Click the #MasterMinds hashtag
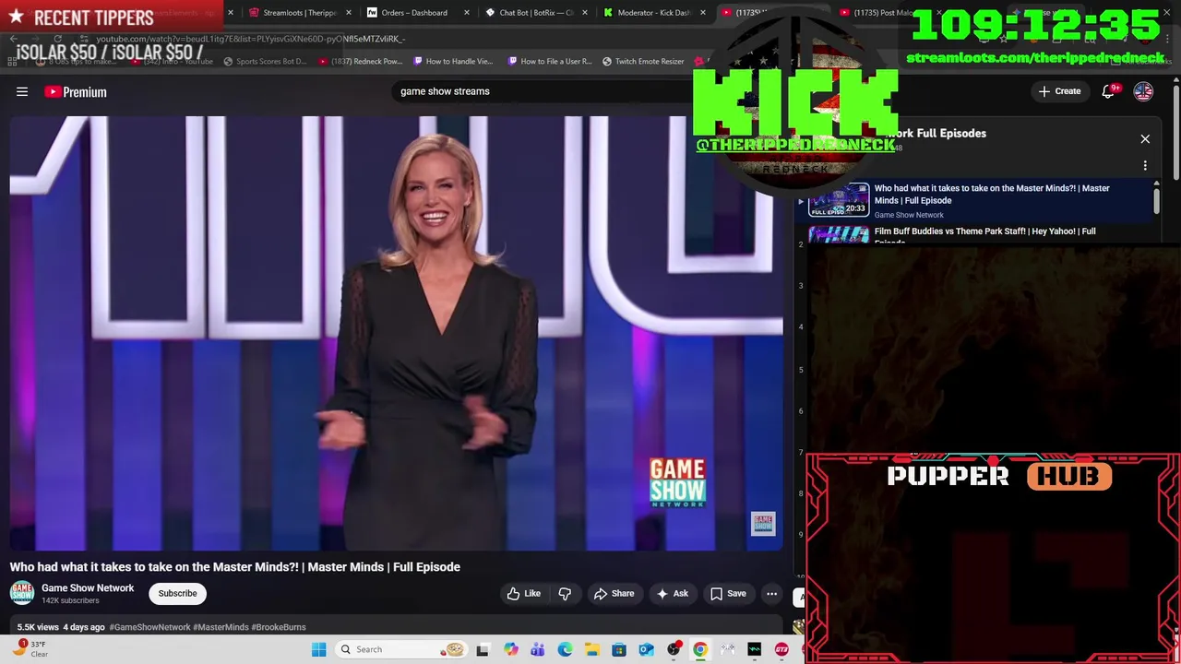The width and height of the screenshot is (1181, 664). (x=221, y=627)
